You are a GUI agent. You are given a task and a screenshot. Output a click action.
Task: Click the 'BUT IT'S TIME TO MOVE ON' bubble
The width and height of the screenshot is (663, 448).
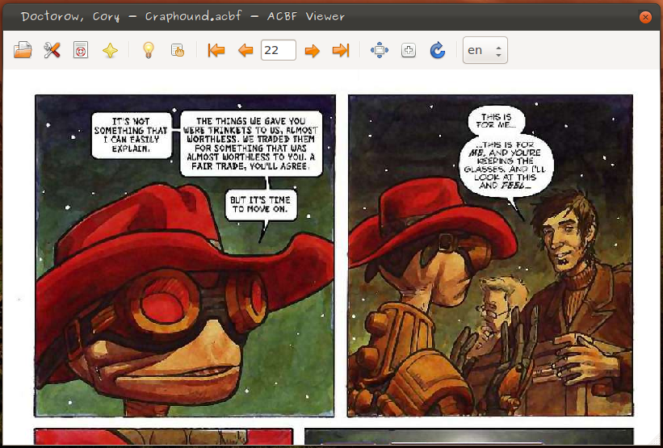click(x=261, y=205)
